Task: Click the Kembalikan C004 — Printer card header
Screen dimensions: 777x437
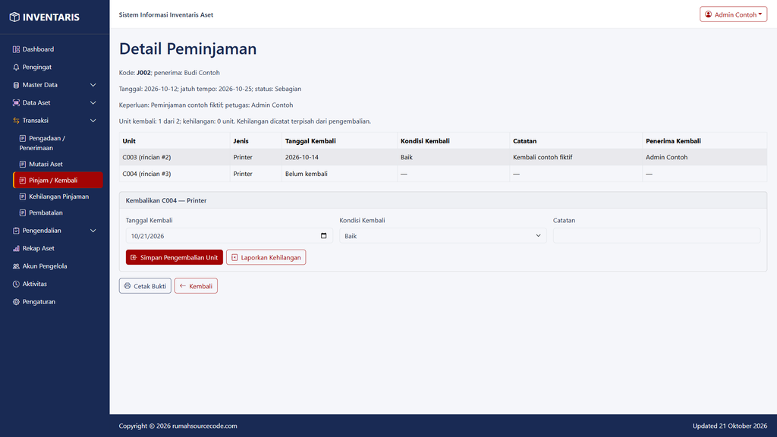Action: click(443, 200)
